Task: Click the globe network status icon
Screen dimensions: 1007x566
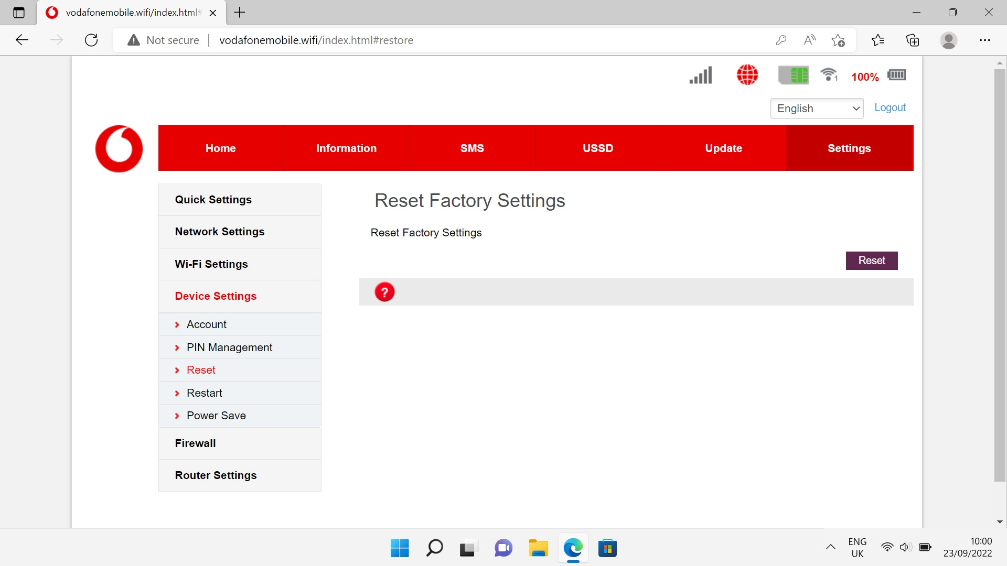Action: click(x=747, y=75)
